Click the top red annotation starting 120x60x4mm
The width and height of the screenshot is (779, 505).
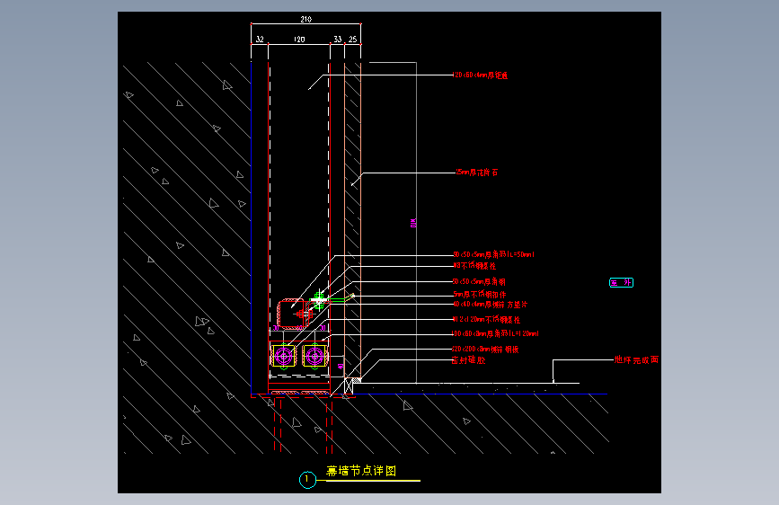pyautogui.click(x=481, y=75)
